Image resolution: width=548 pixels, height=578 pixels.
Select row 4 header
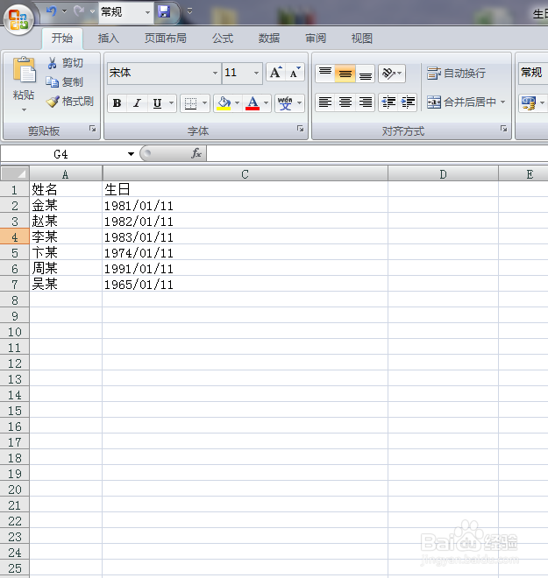pos(15,236)
